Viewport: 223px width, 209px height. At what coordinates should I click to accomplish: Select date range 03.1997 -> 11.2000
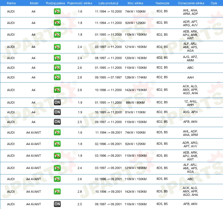pyautogui.click(x=108, y=47)
